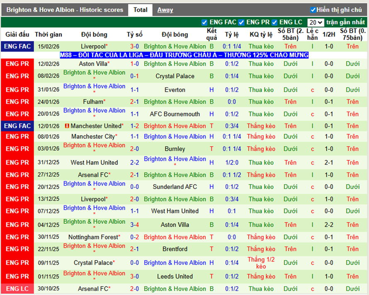369x295 pixels.
Task: Click the Leeds United team name
Action: click(175, 276)
